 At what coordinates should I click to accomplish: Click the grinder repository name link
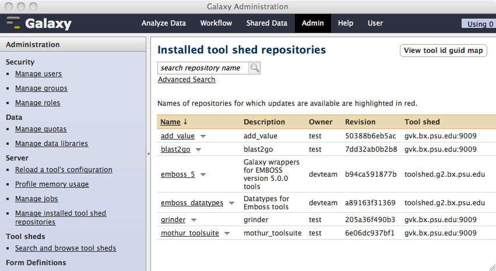click(x=173, y=220)
